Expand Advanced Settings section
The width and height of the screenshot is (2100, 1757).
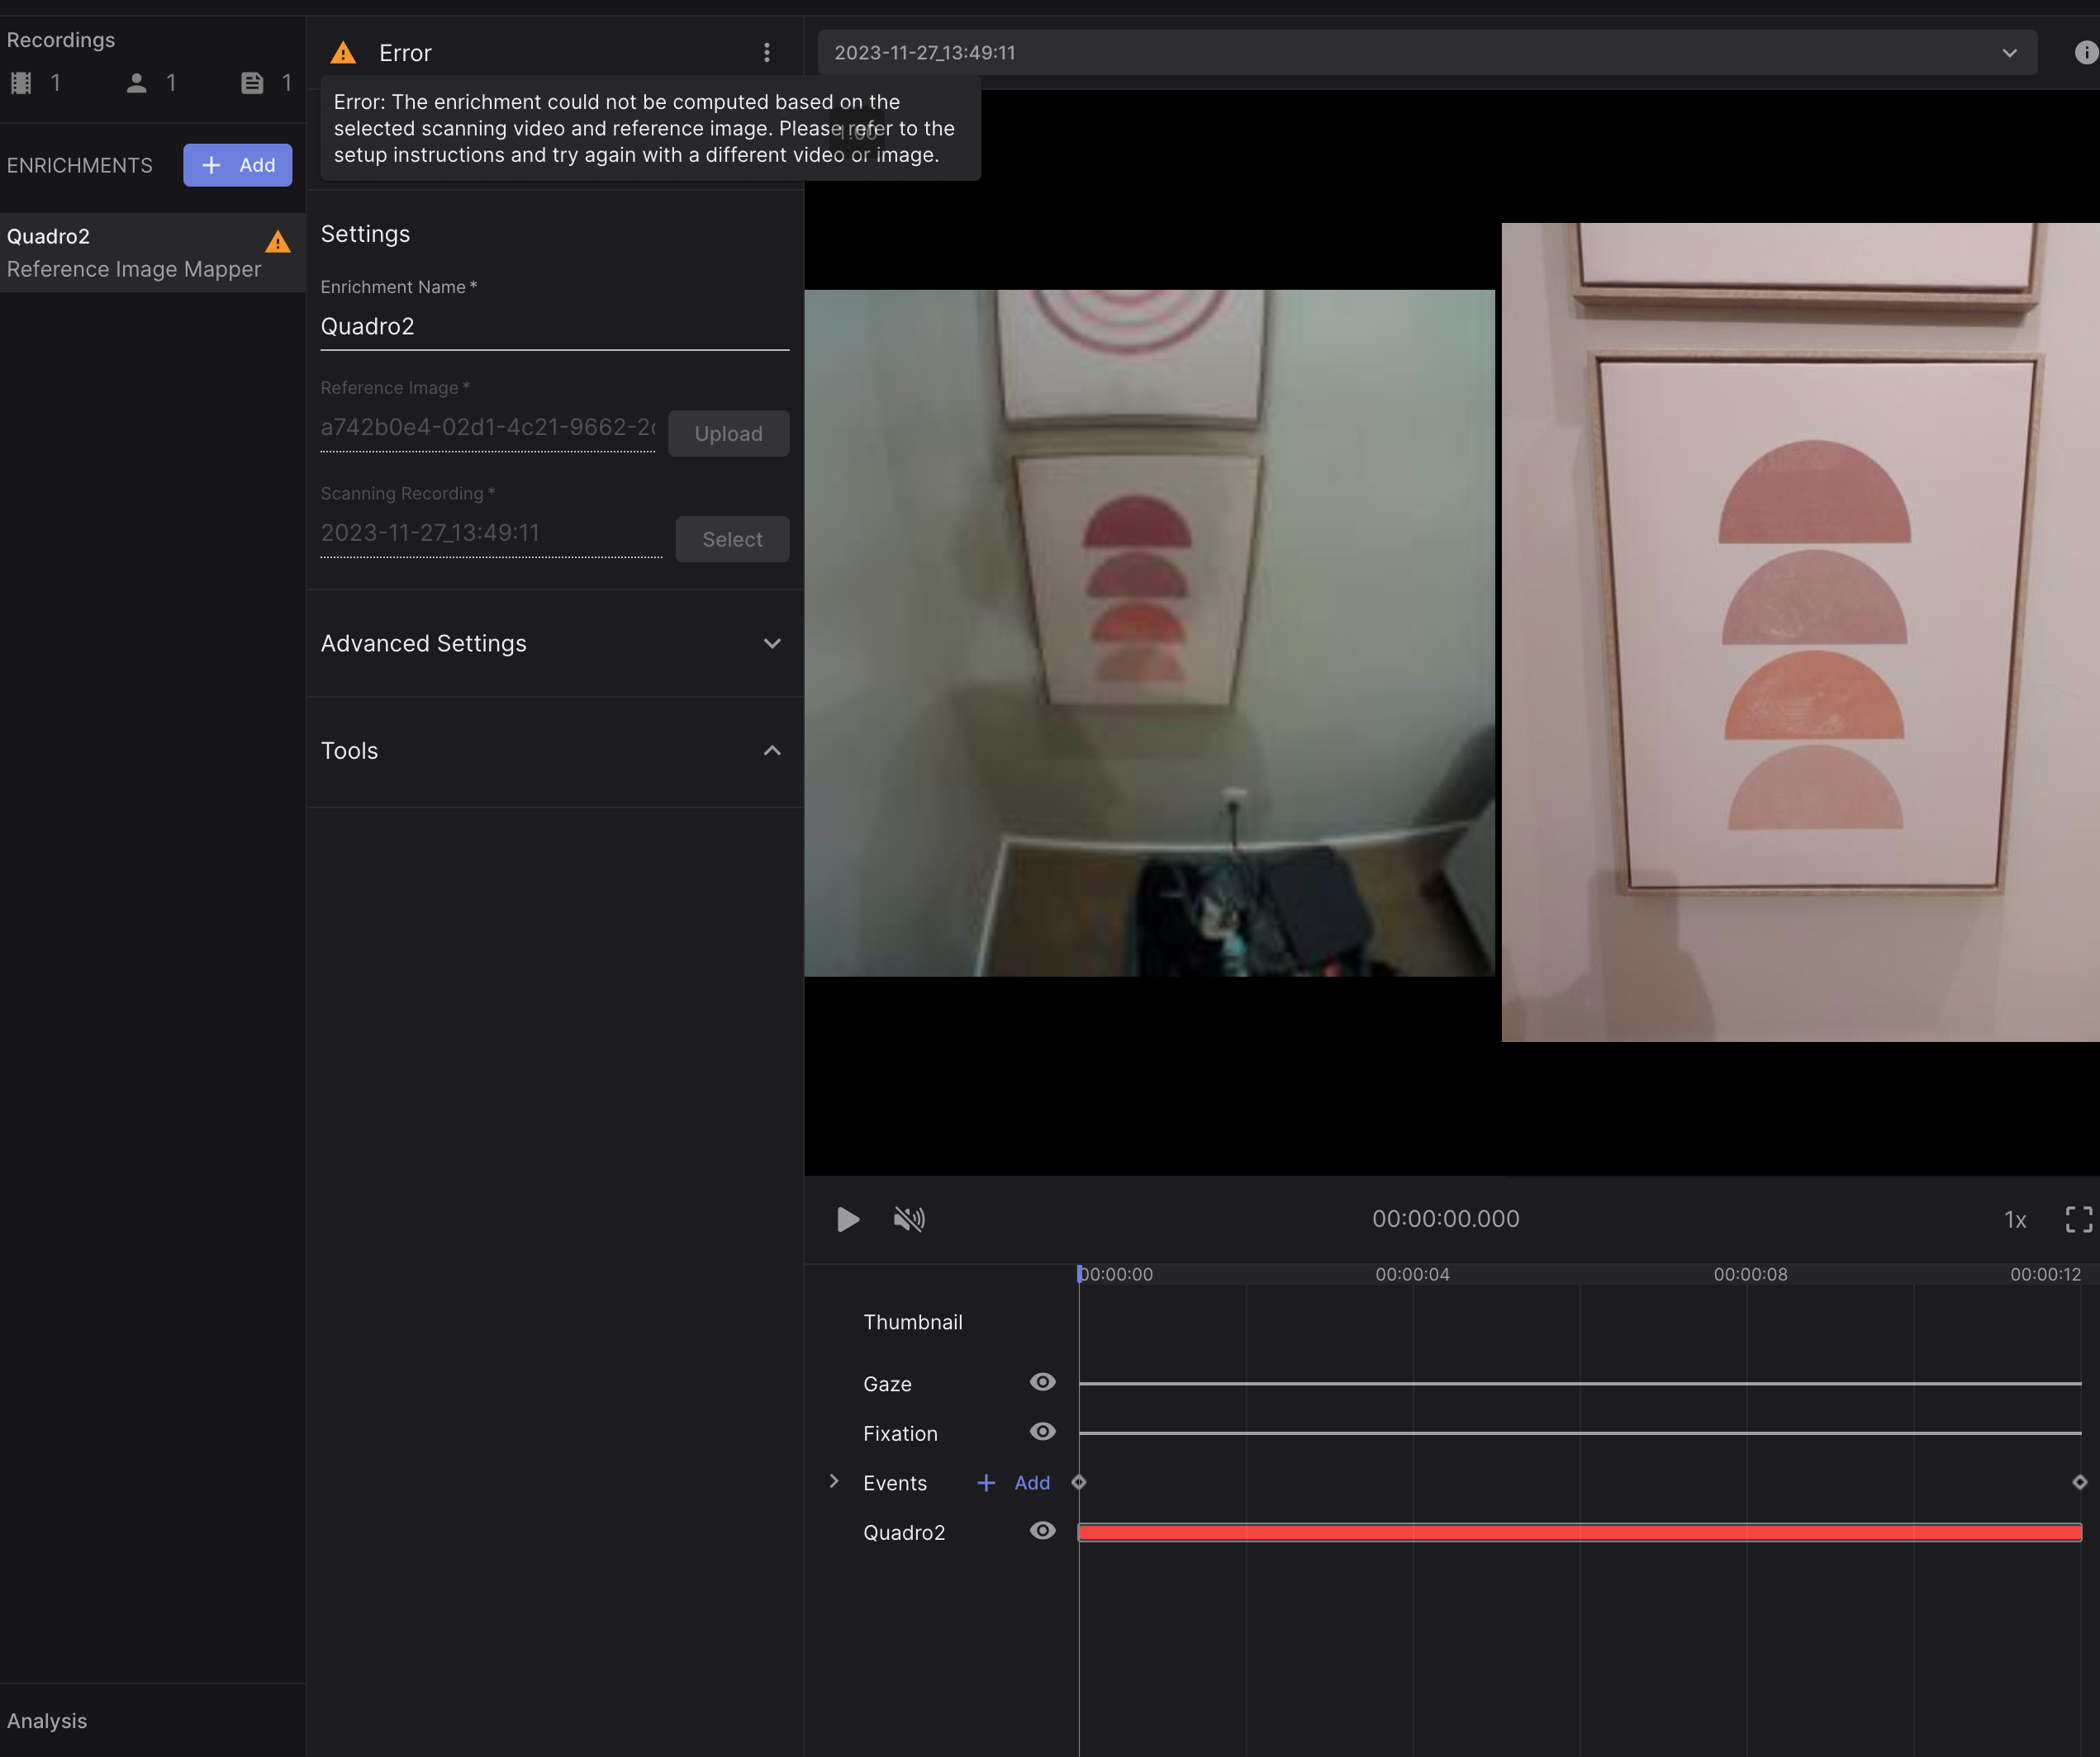[554, 644]
